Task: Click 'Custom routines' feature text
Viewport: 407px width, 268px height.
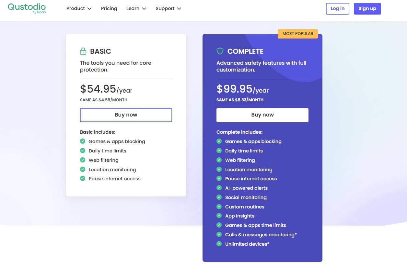Action: [245, 207]
